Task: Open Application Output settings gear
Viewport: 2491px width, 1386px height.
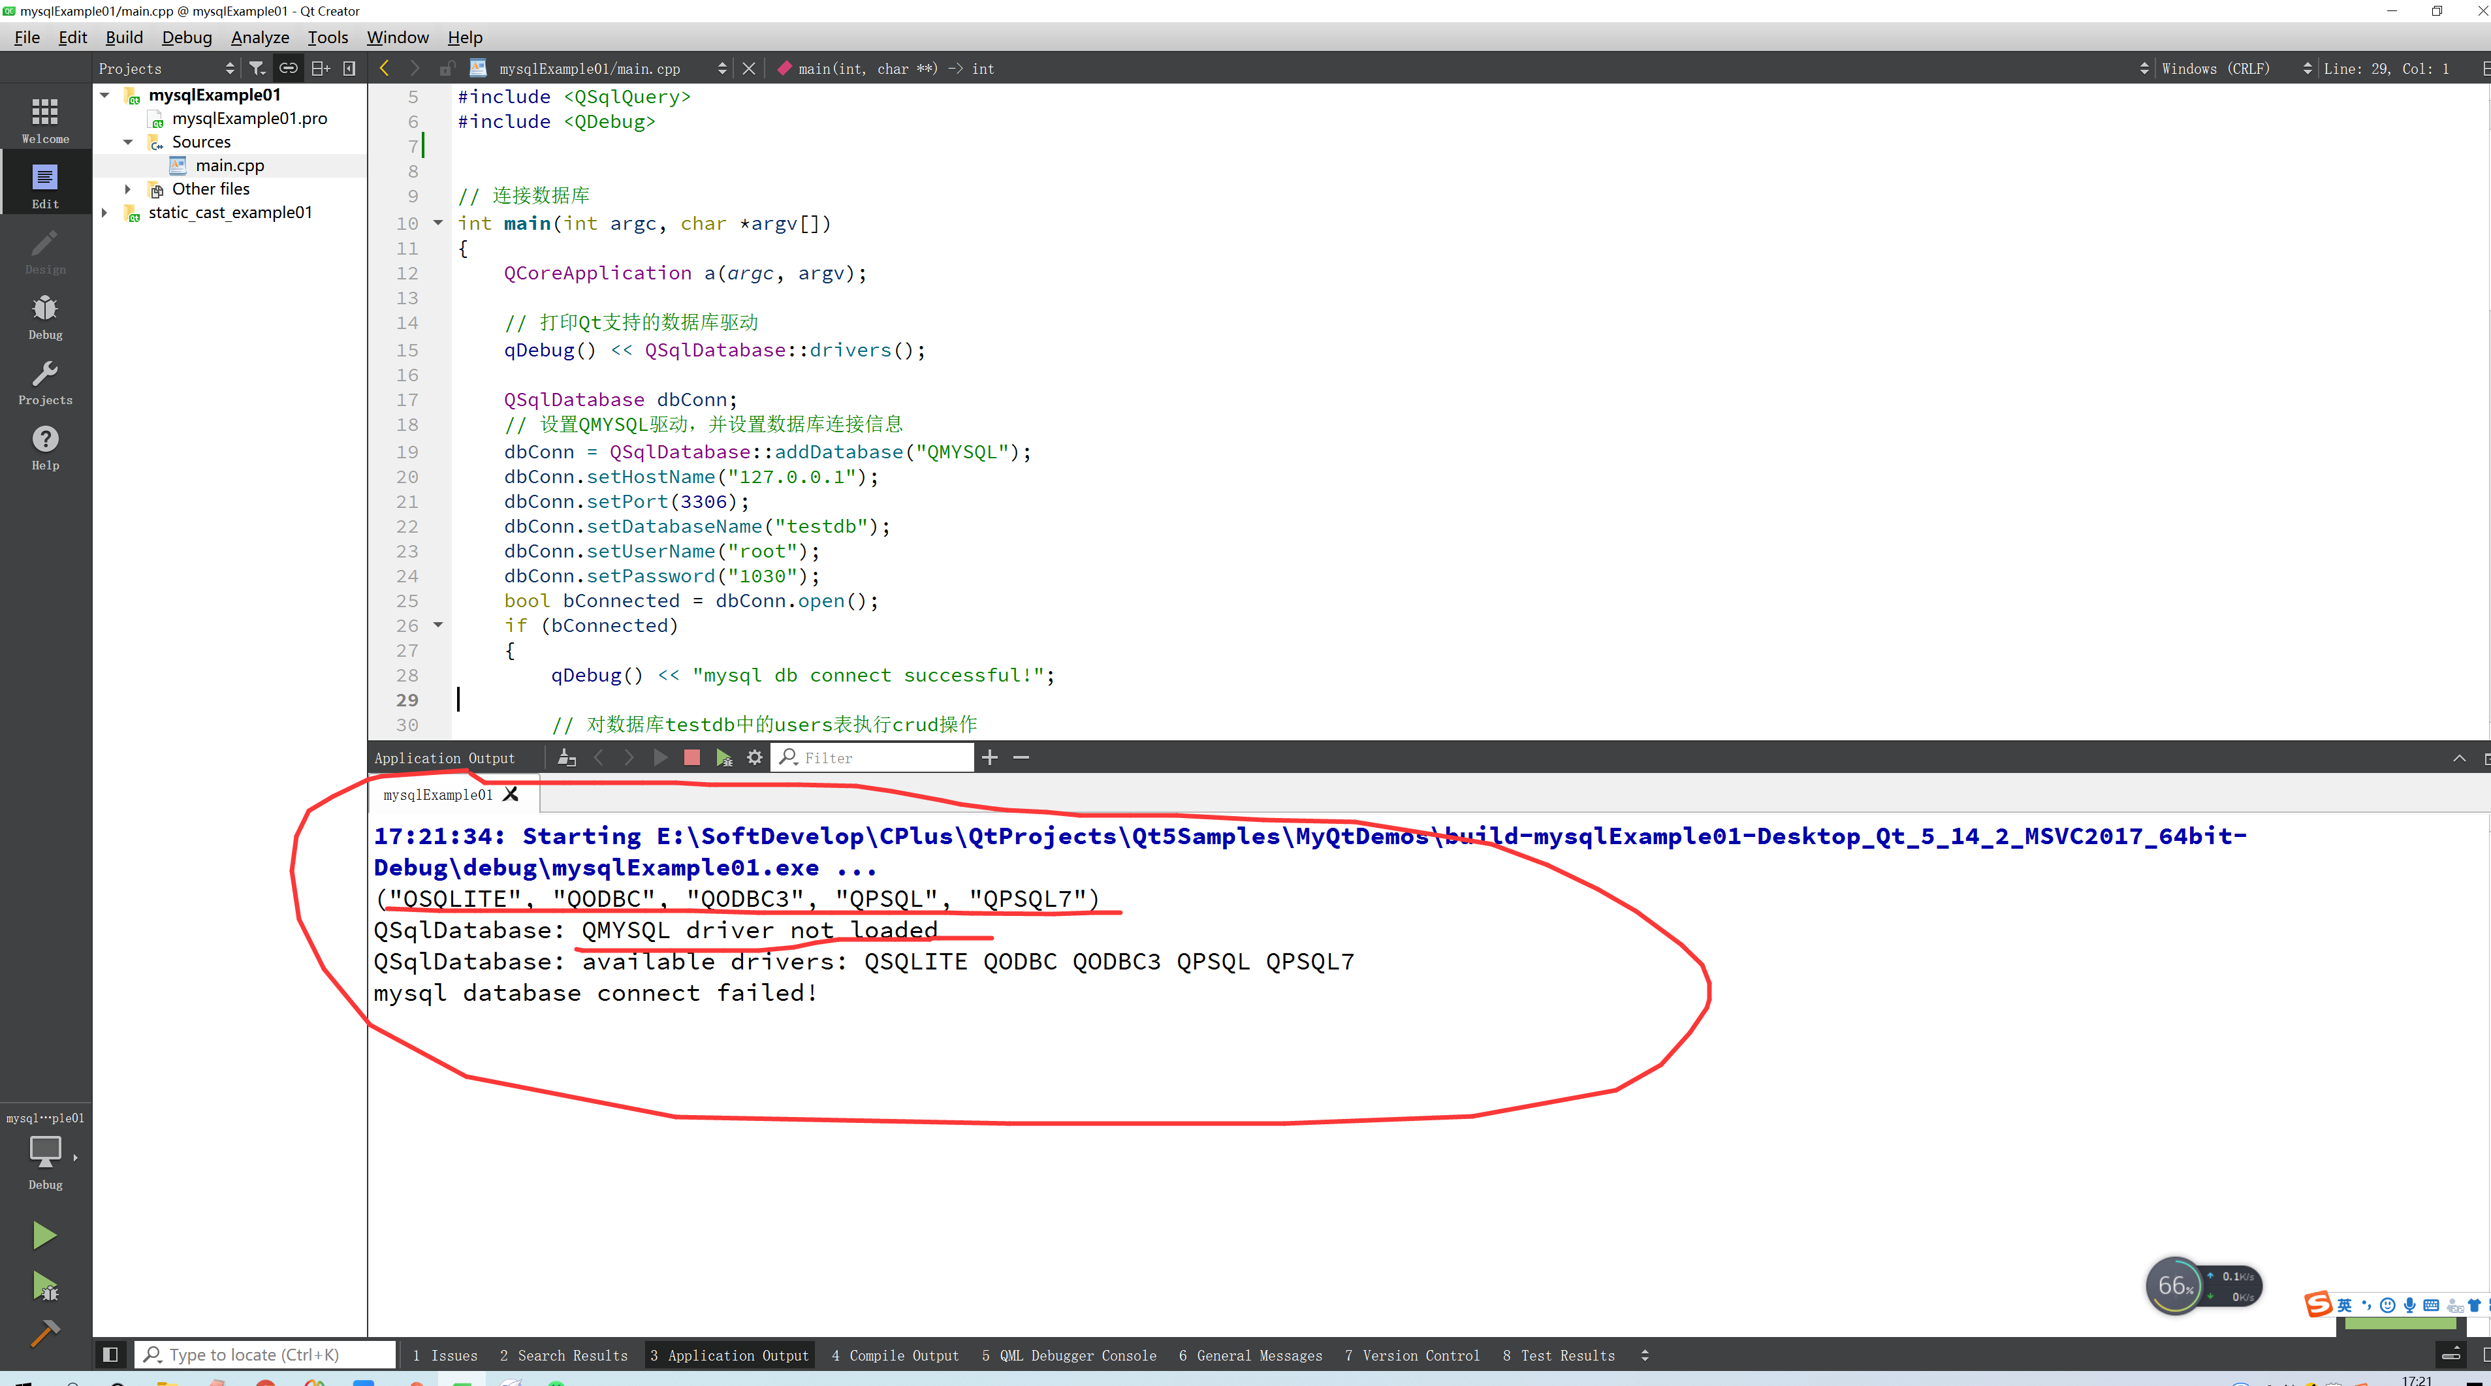Action: (754, 758)
